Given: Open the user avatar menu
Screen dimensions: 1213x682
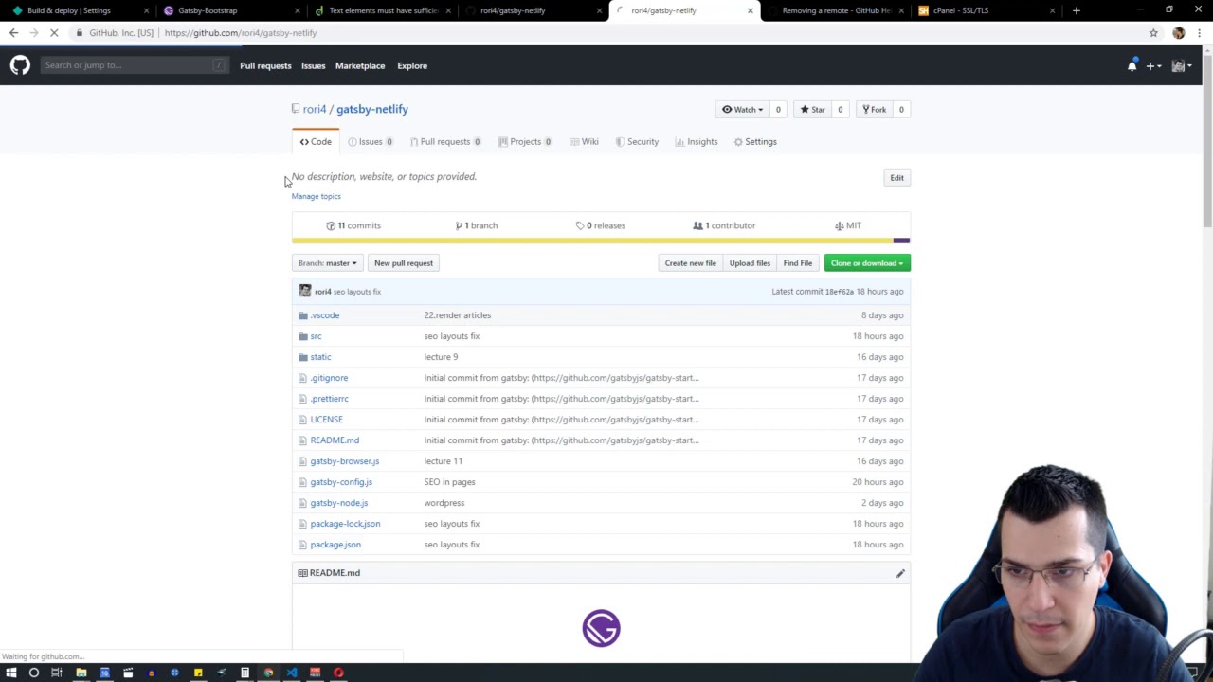Looking at the screenshot, I should (x=1182, y=65).
